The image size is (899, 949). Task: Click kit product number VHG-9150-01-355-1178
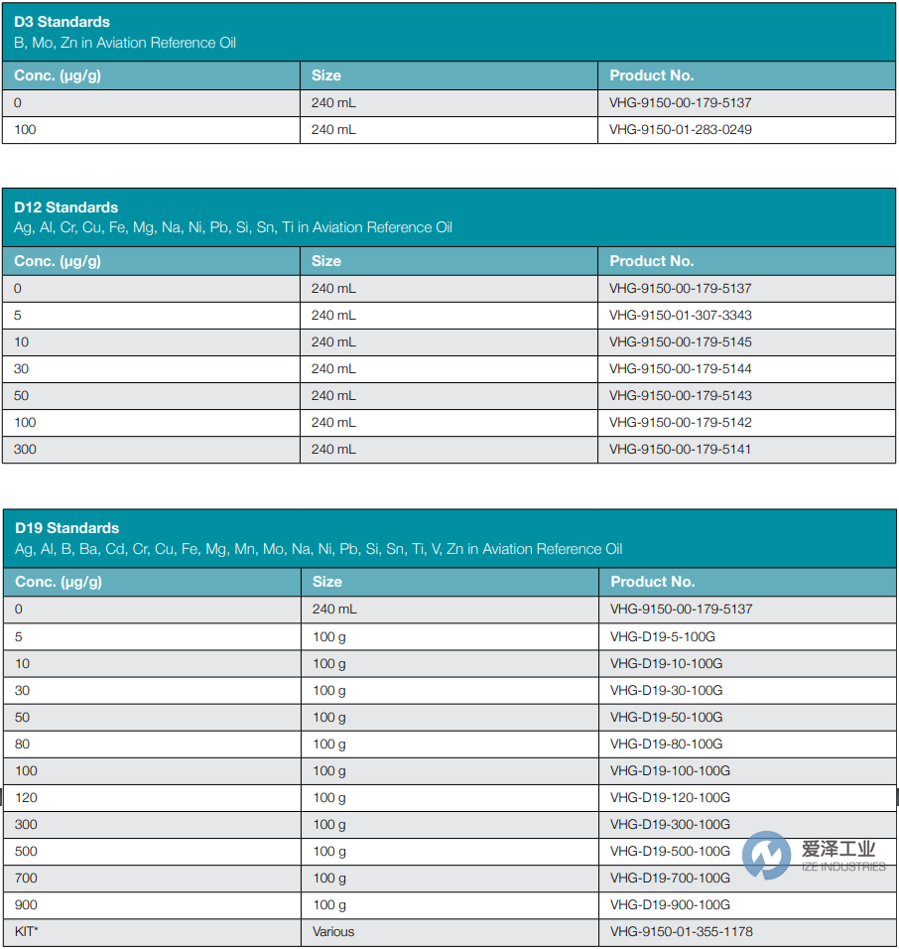[x=682, y=932]
